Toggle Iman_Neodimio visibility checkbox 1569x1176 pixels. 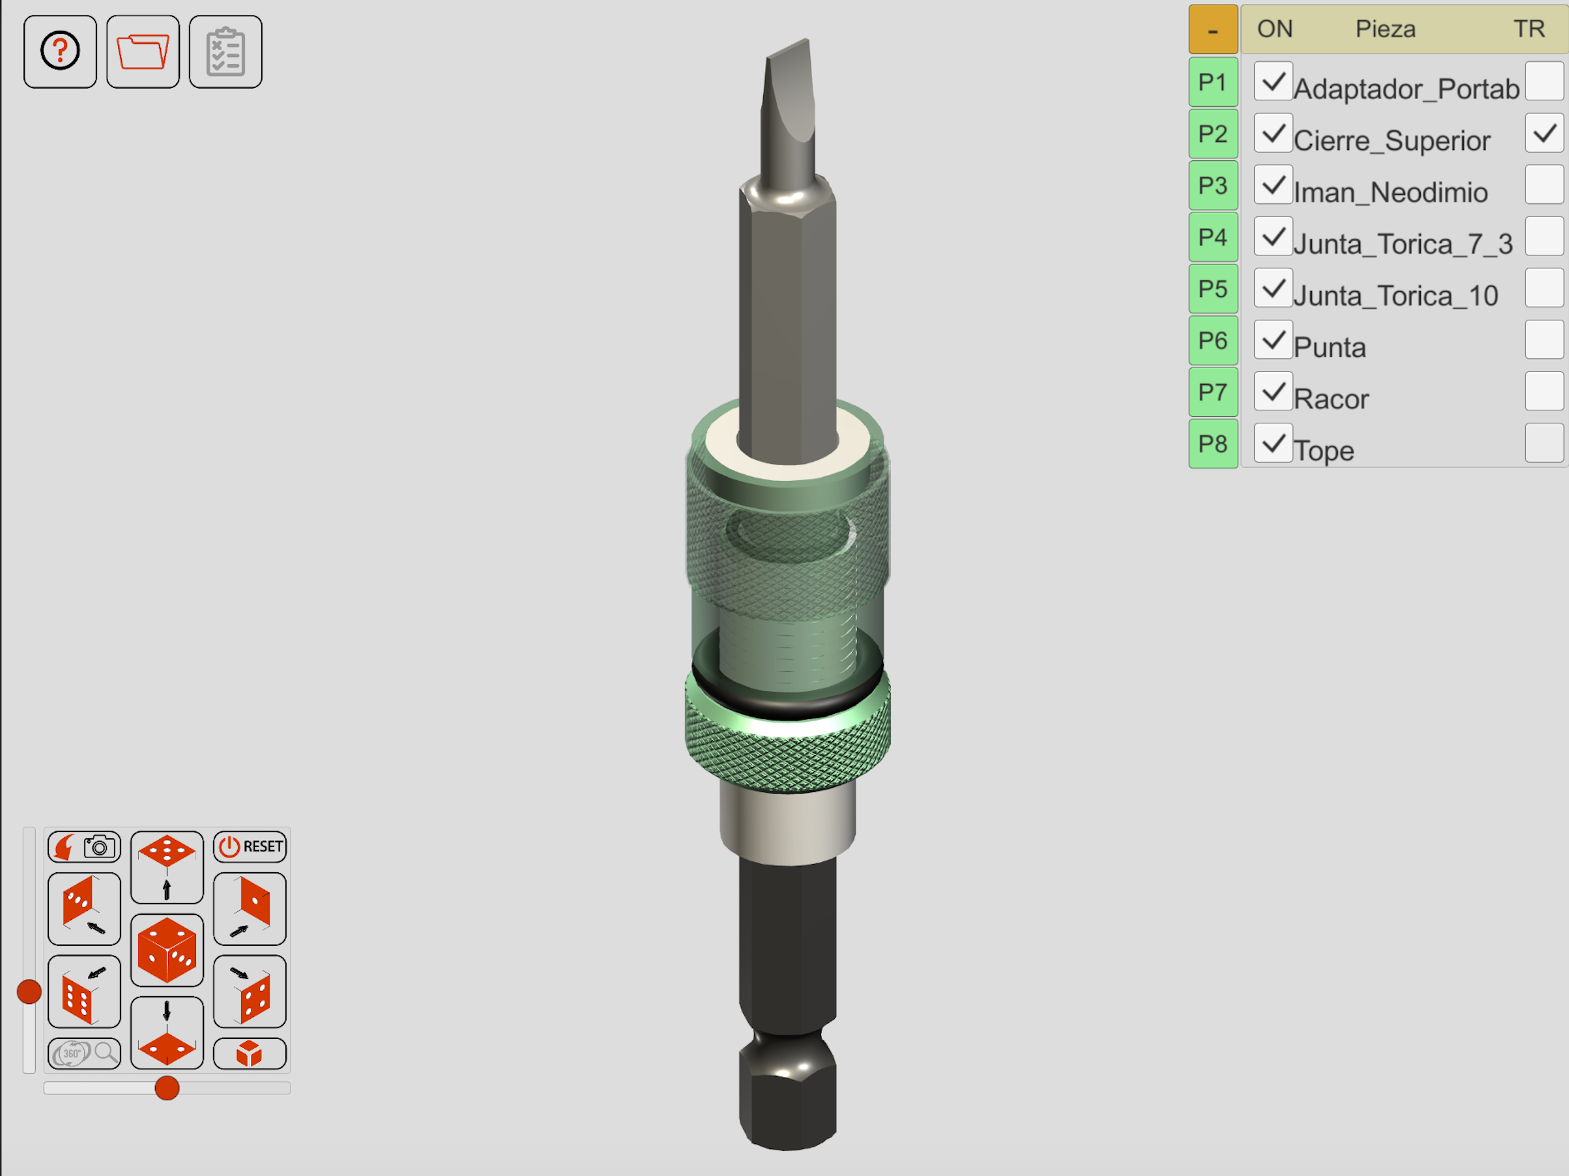[1273, 184]
